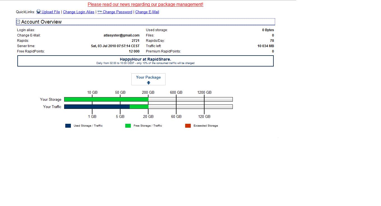Click the 10 GB storage marker label
Image resolution: width=381 pixels, height=206 pixels.
point(92,92)
